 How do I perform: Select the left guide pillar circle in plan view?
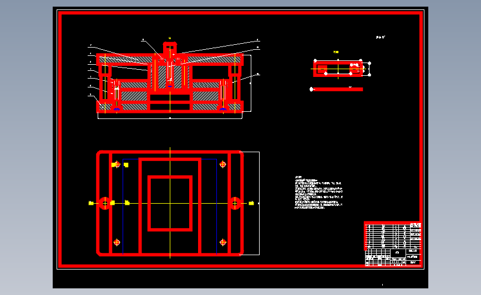click(105, 203)
